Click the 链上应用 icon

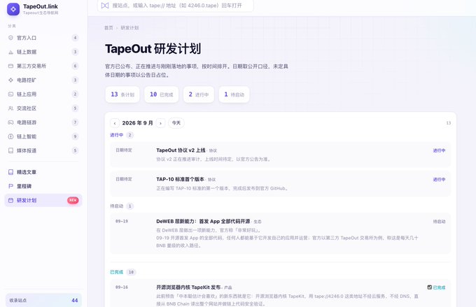point(10,94)
